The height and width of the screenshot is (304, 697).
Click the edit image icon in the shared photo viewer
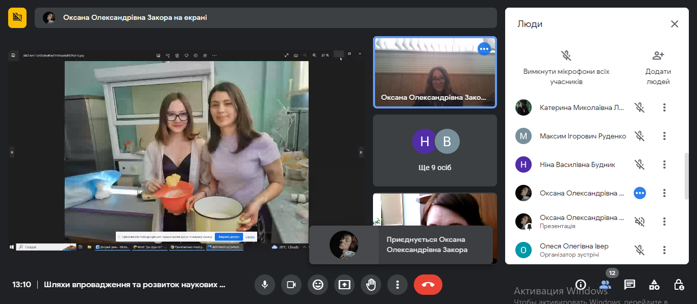159,55
